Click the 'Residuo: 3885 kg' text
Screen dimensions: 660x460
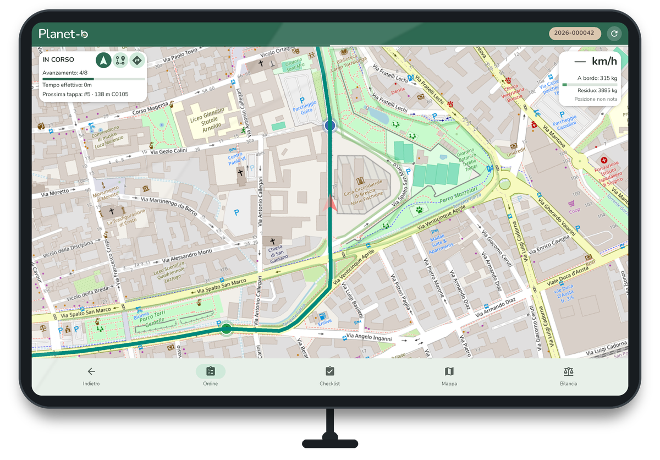[x=597, y=90]
